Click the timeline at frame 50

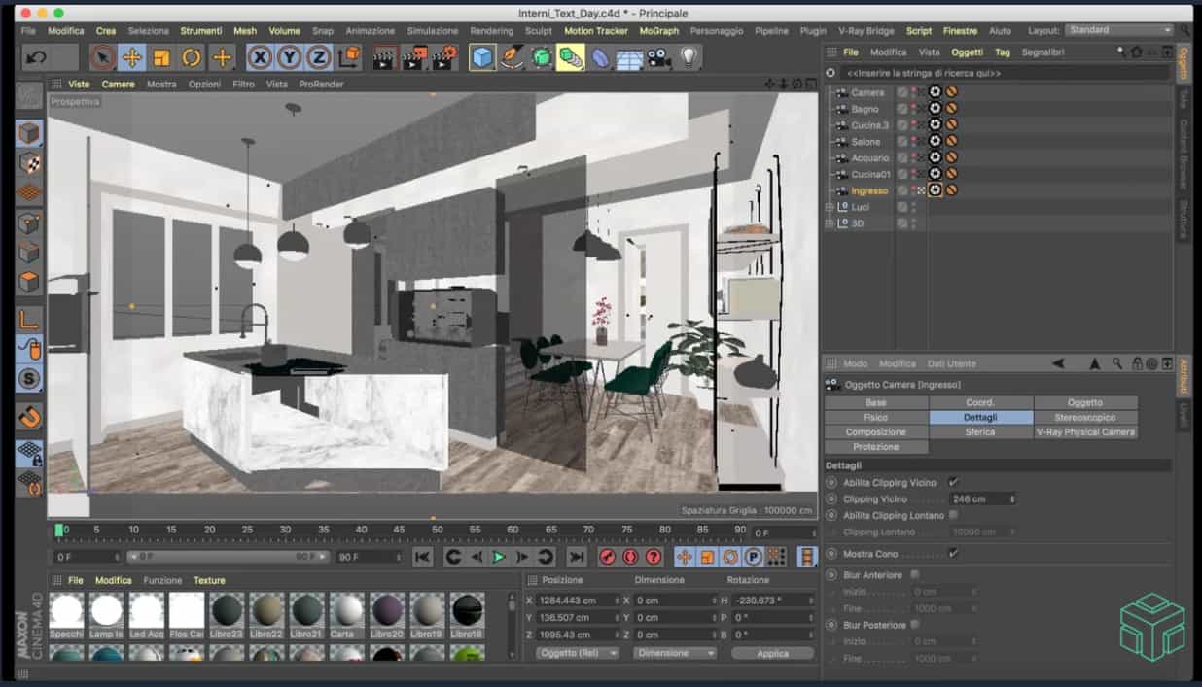click(x=438, y=532)
